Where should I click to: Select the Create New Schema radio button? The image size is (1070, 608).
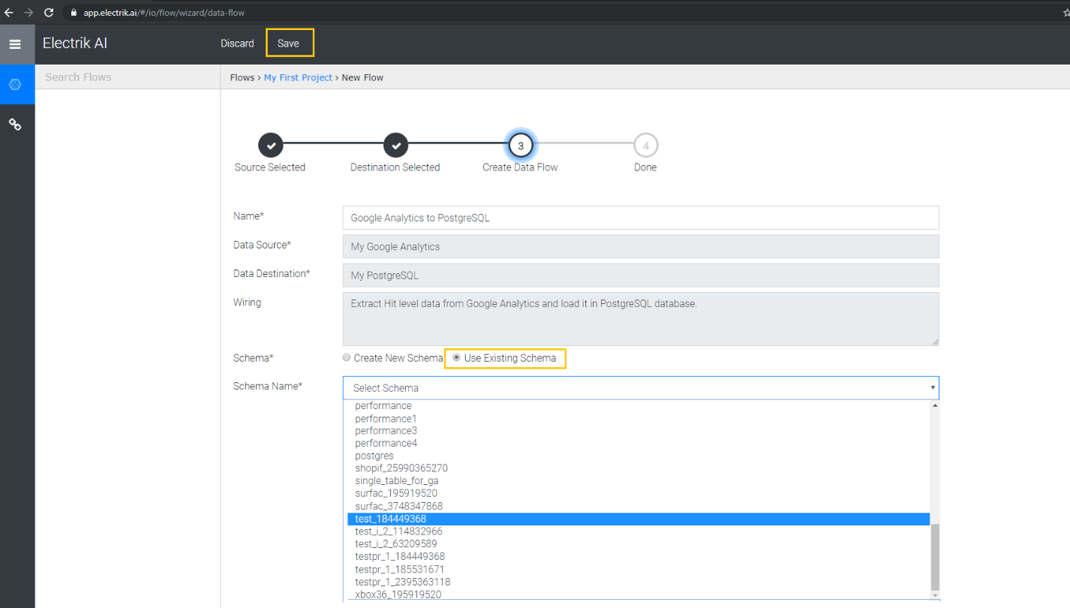[x=346, y=357]
